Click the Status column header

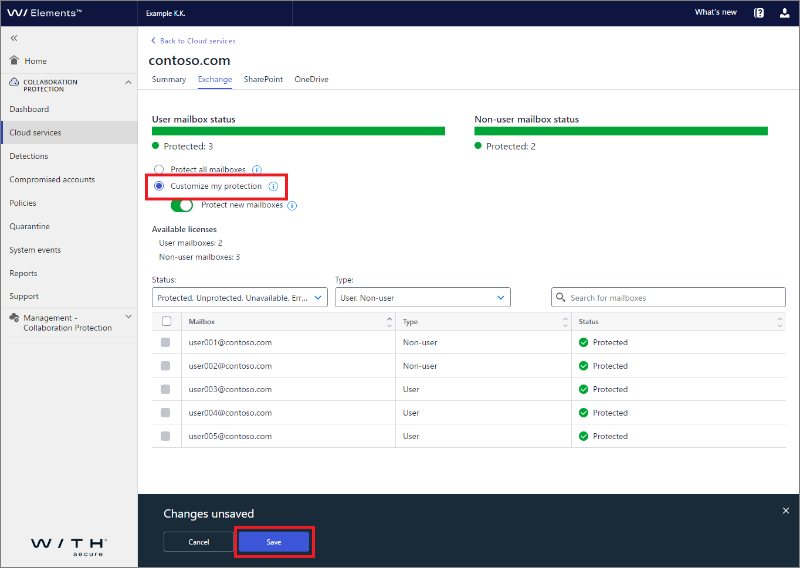coord(679,322)
